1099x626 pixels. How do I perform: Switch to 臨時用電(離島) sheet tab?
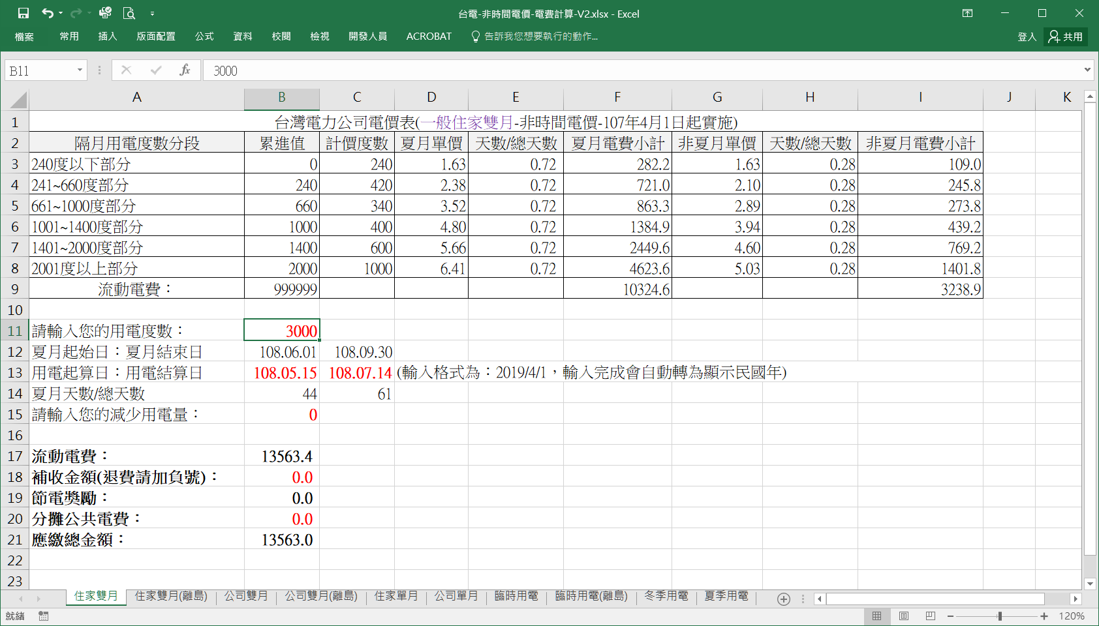click(x=591, y=596)
